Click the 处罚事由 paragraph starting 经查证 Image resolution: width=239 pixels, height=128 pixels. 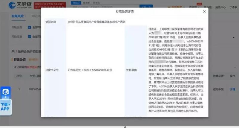(176, 70)
